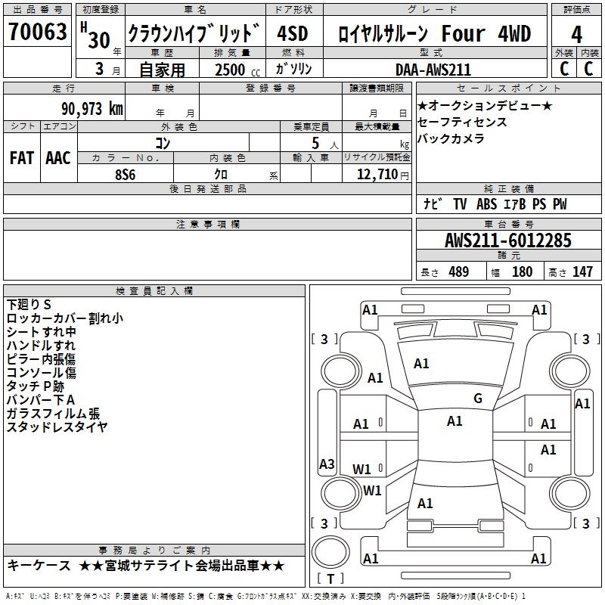
Task: Click the spare tire circle above the T label
Action: point(330,552)
